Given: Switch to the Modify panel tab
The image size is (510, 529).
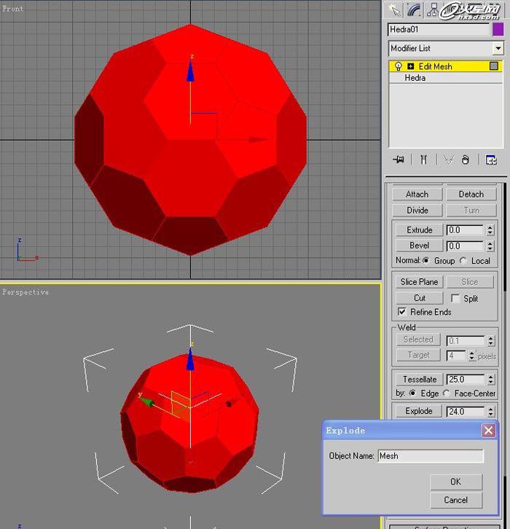Looking at the screenshot, I should point(414,9).
